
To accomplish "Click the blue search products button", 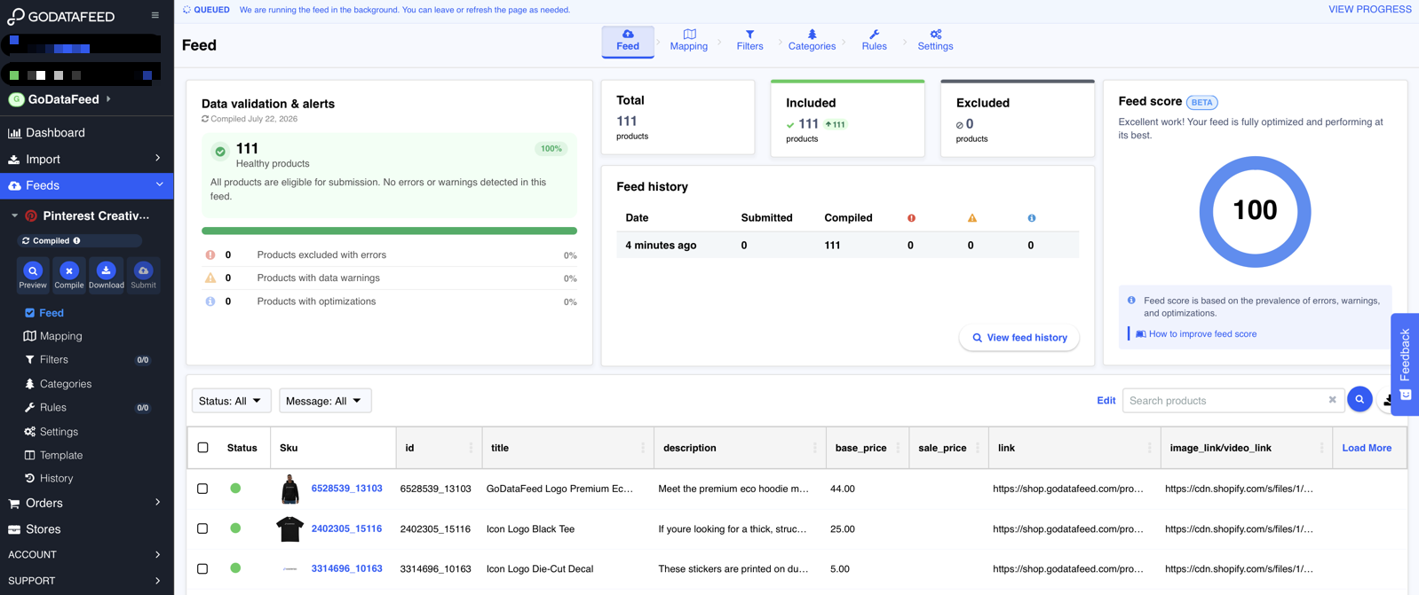I will pos(1360,400).
